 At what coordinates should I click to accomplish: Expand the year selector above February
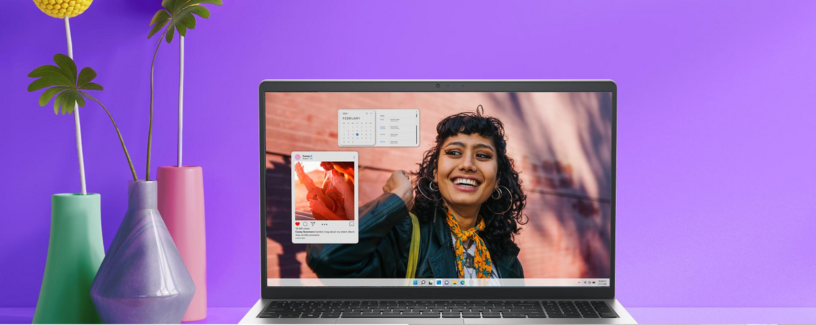coord(345,113)
